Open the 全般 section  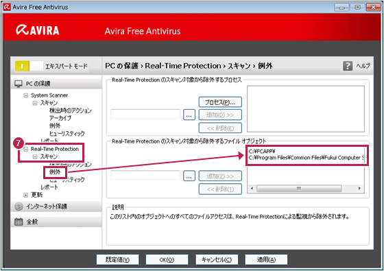[56, 222]
